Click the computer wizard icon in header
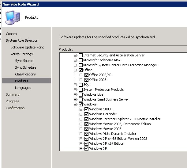The width and height of the screenshot is (187, 168). [x=12, y=17]
